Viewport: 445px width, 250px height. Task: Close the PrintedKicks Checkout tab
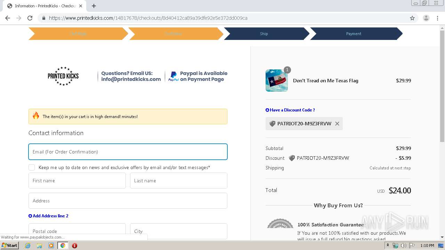coord(81,6)
